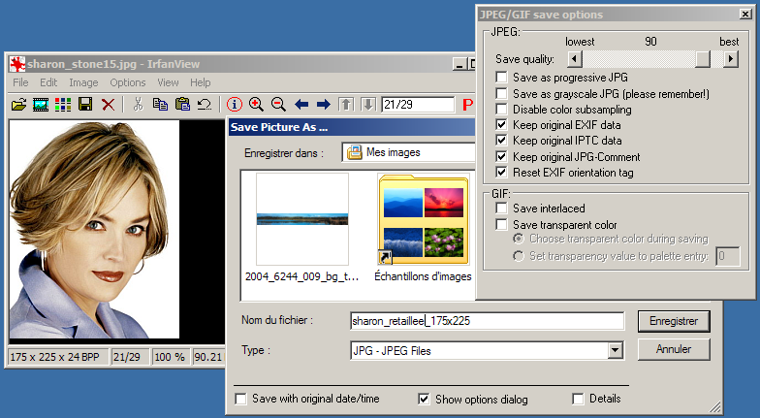Minimize the IrfanView window
The image size is (760, 418).
pyautogui.click(x=459, y=64)
